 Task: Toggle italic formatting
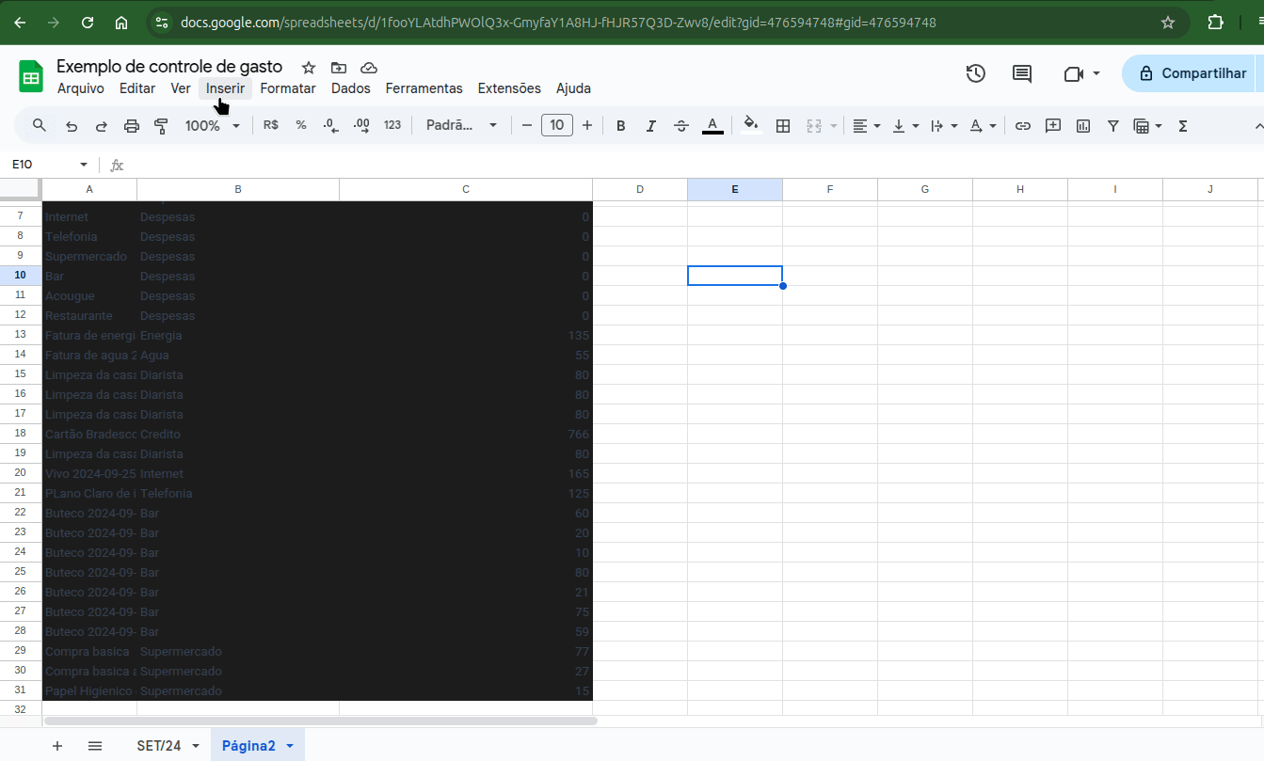coord(650,125)
